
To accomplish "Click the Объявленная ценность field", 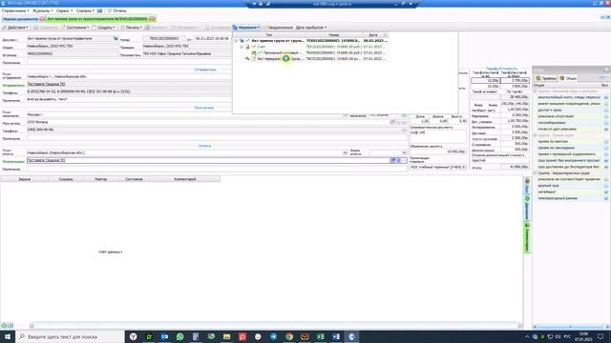I will tap(438, 151).
